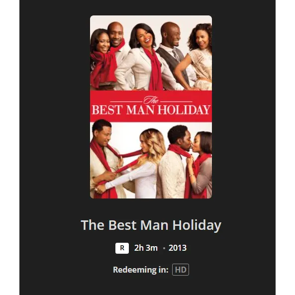Click the cursive "The" on poster banner
The image size is (295, 295).
pos(151,100)
